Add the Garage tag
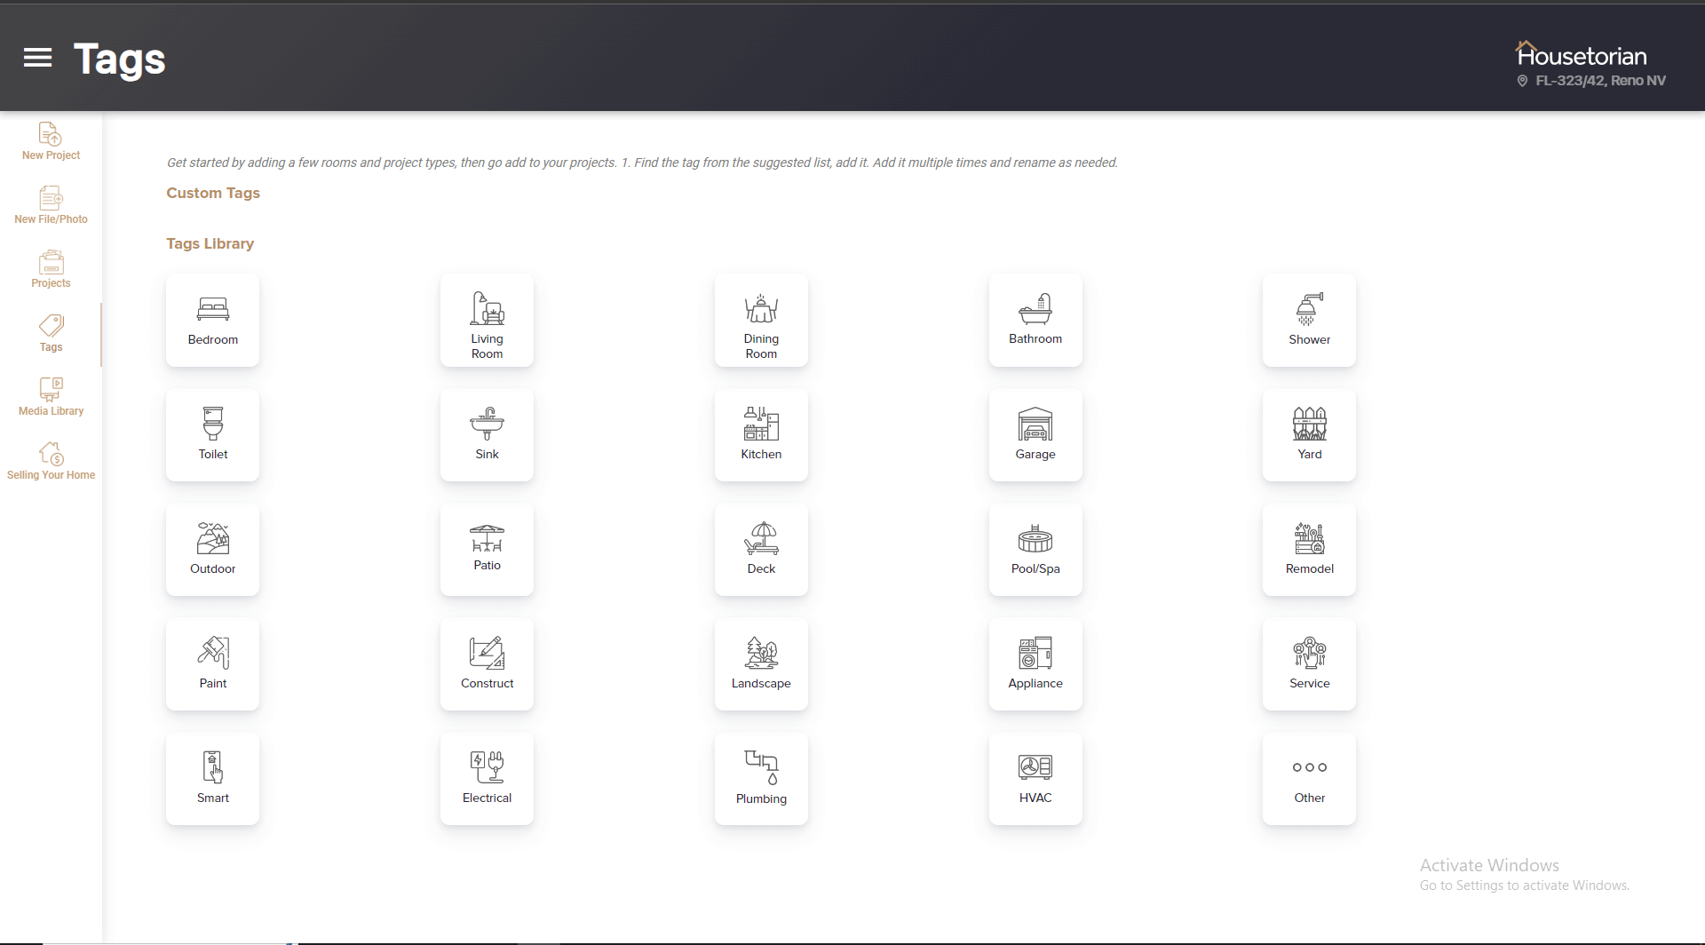This screenshot has width=1705, height=945. 1035,434
